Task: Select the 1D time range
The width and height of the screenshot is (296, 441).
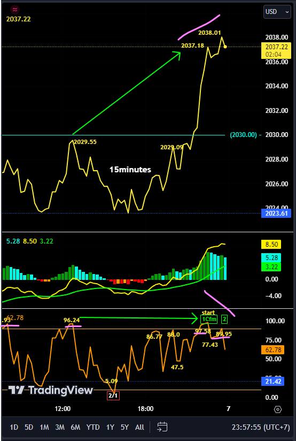Action: point(14,427)
